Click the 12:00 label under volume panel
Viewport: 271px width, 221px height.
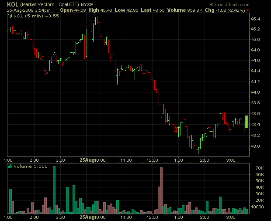point(152,218)
